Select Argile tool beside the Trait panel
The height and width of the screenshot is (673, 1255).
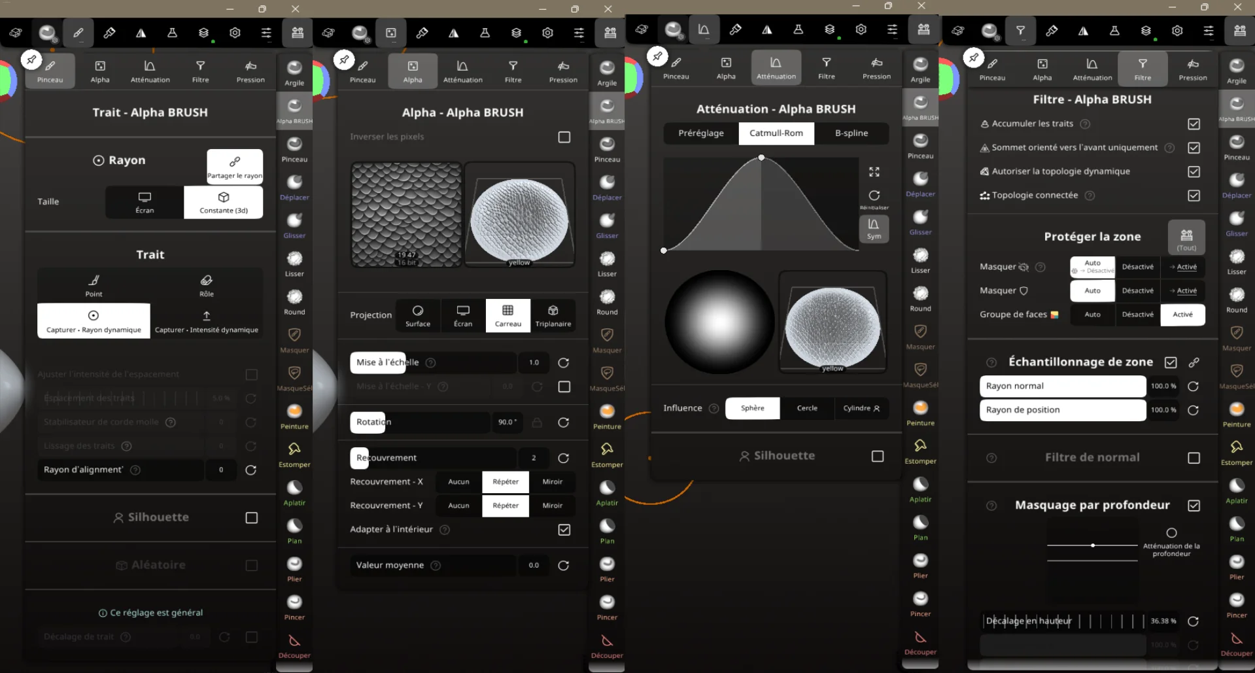294,73
